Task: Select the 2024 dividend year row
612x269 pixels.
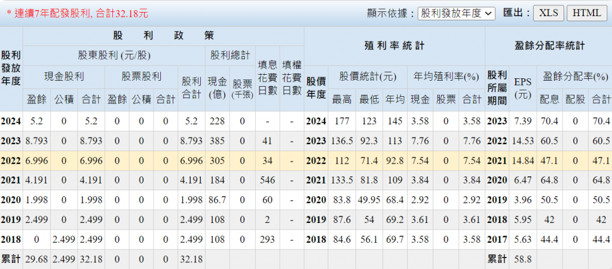Action: point(11,121)
